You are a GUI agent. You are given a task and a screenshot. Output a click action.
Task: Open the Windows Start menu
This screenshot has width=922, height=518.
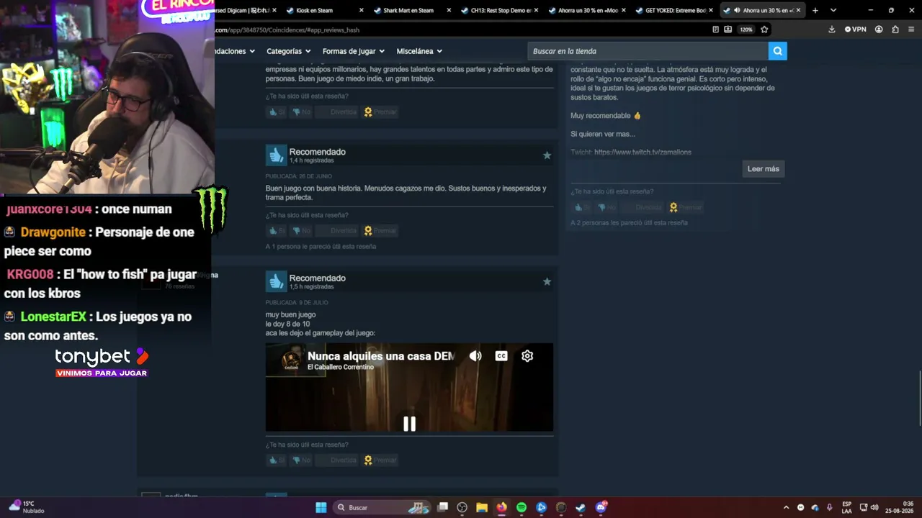point(321,507)
